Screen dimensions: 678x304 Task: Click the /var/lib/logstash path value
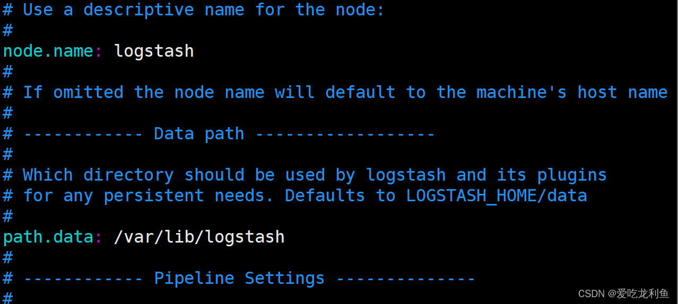199,237
